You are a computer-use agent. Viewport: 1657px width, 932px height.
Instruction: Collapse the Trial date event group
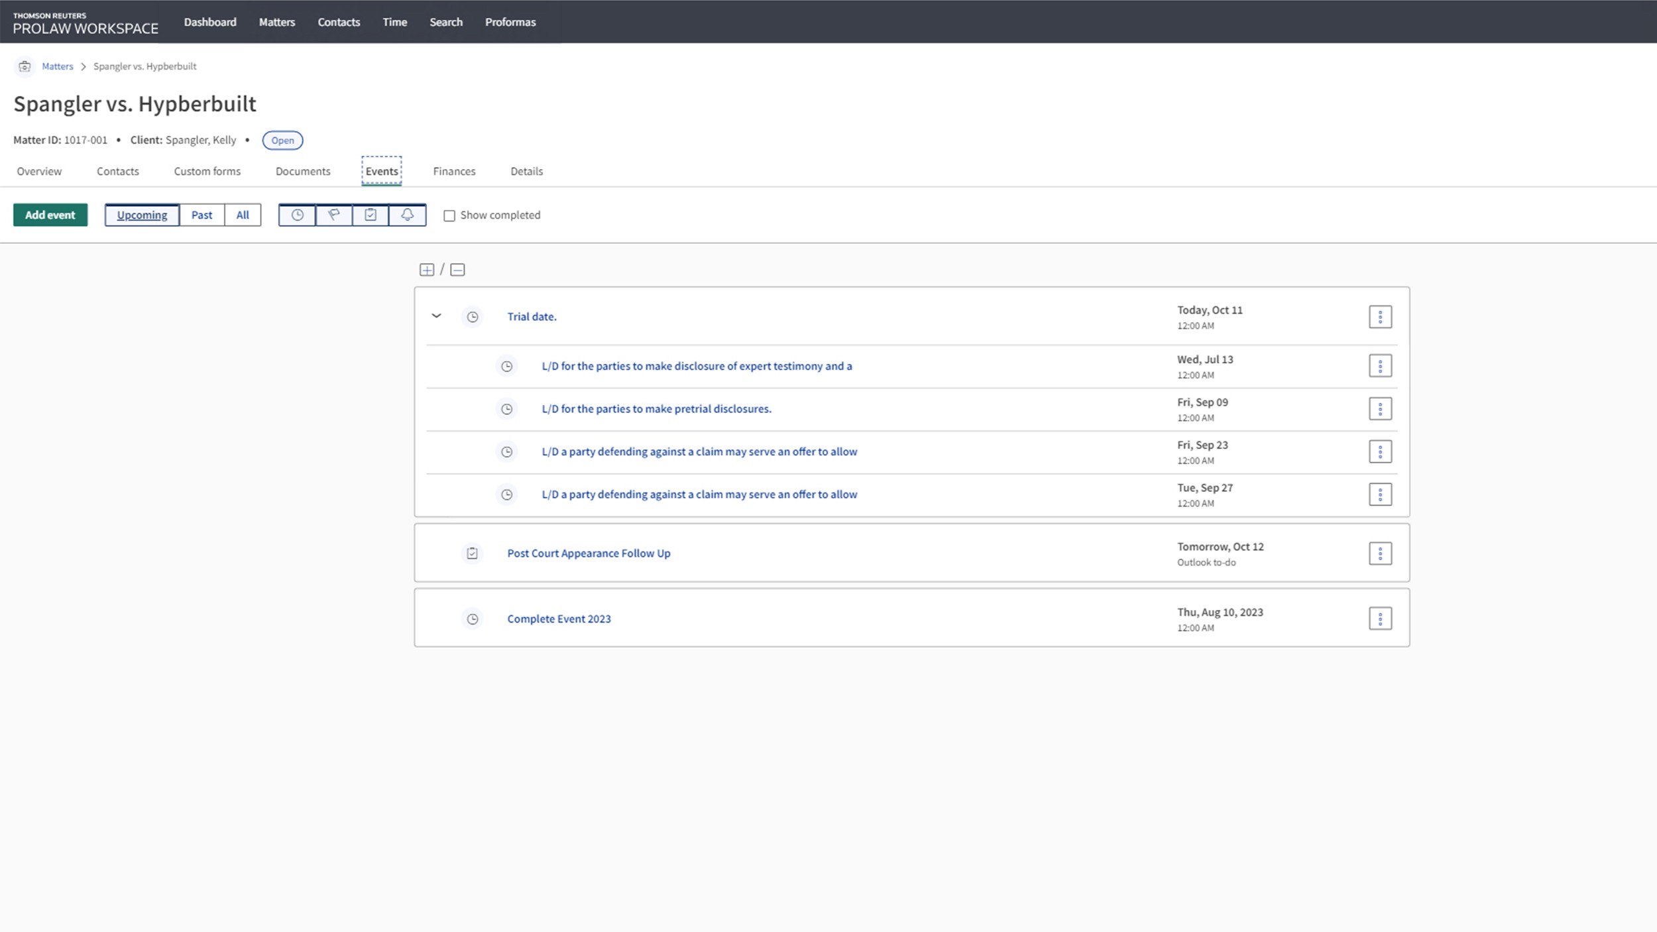[x=436, y=316]
